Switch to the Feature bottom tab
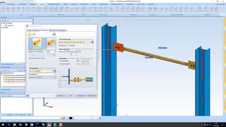Viewport: 226px width, 127px height. 3,115
